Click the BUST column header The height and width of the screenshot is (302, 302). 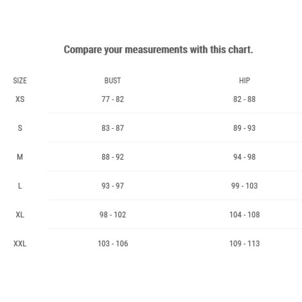point(113,81)
